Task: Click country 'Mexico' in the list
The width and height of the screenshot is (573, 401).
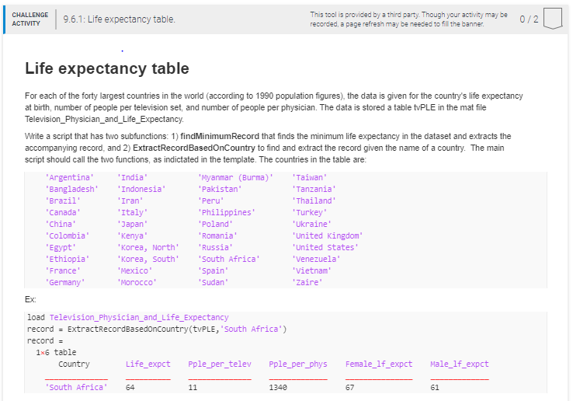Action: point(134,270)
